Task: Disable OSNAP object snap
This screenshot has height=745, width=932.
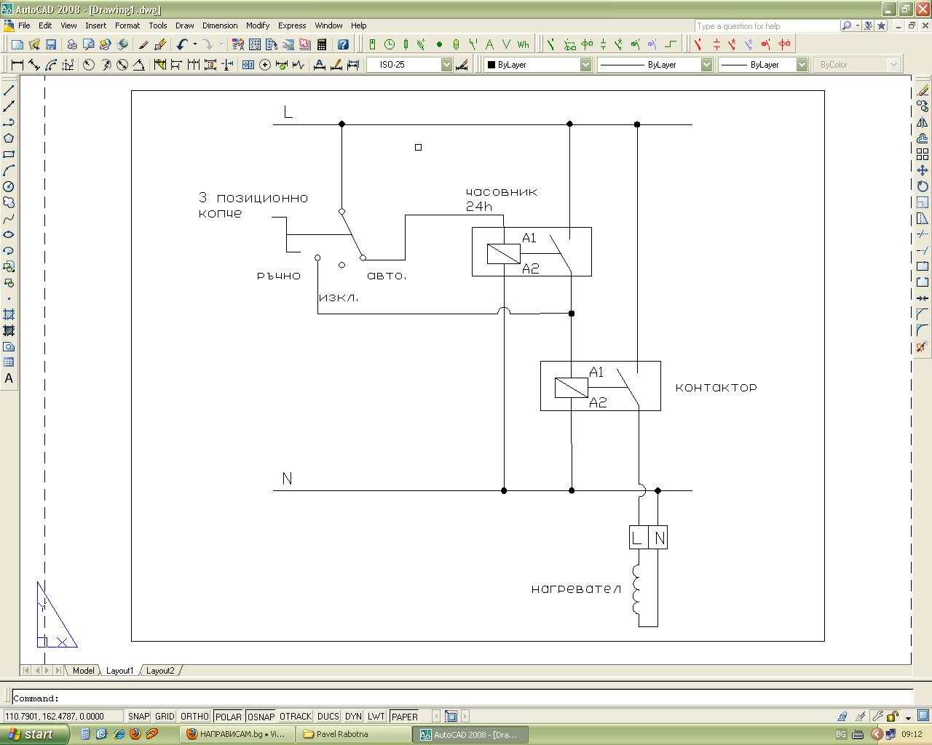Action: (261, 717)
